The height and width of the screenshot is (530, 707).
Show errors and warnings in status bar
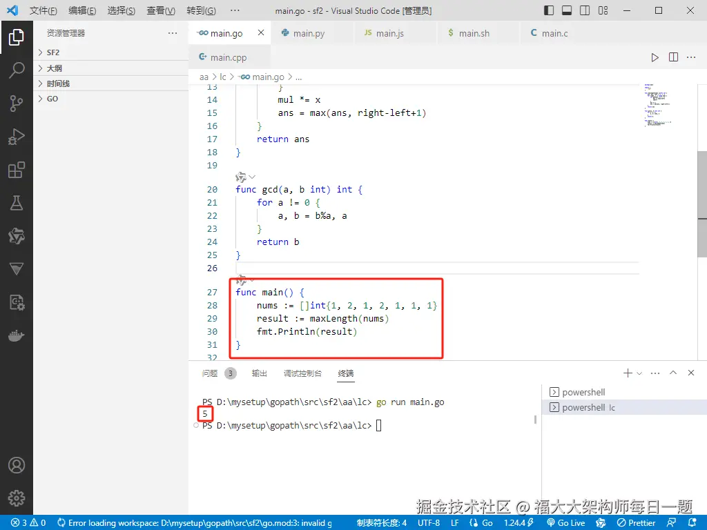tap(28, 523)
